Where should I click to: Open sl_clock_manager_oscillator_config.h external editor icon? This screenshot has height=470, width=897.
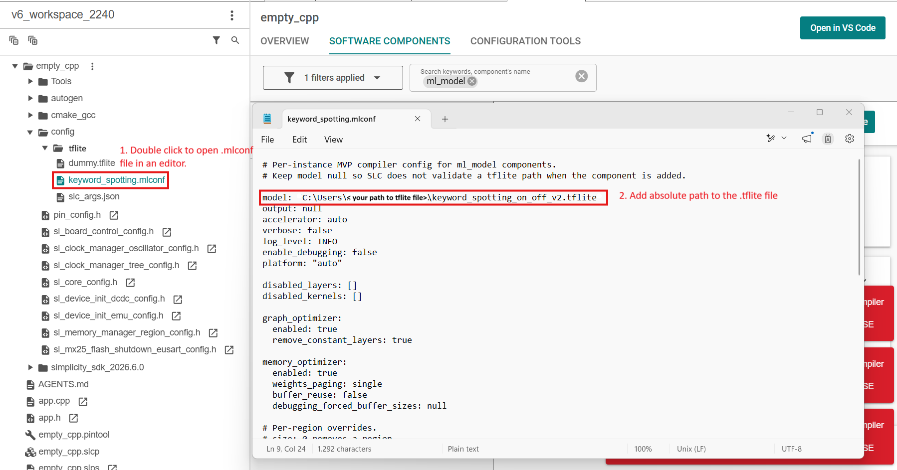pos(212,249)
